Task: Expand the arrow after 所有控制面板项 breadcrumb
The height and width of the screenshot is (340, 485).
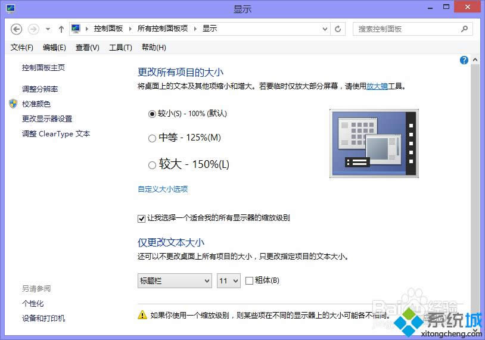Action: point(195,29)
